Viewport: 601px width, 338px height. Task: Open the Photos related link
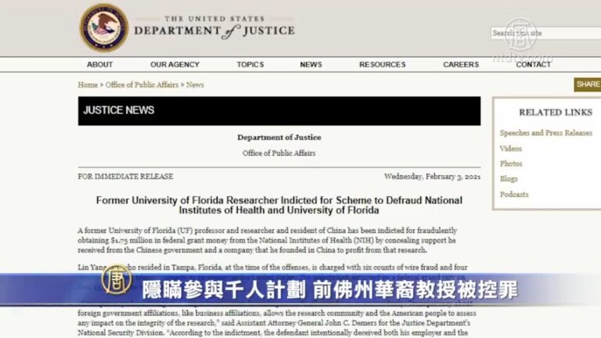coord(511,164)
